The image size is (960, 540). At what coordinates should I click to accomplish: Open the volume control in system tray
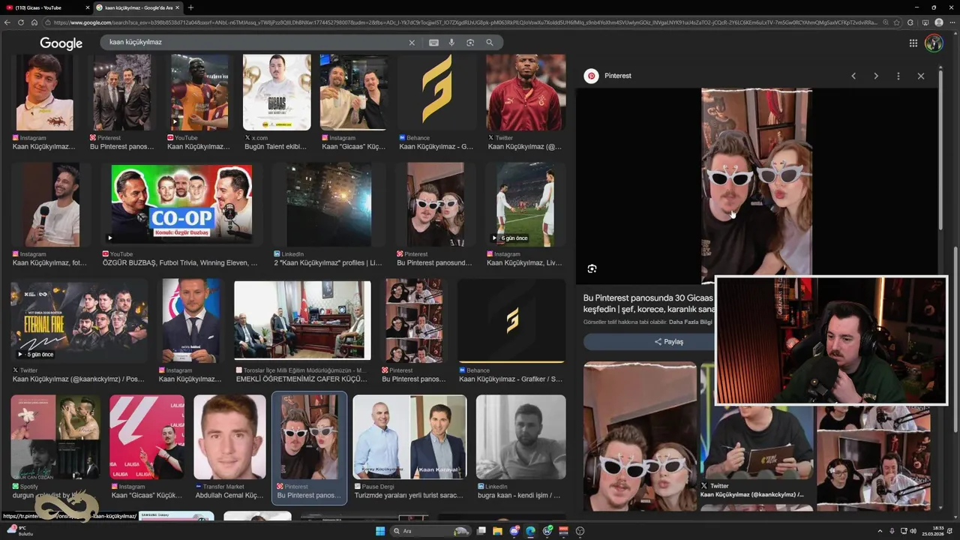click(x=913, y=531)
